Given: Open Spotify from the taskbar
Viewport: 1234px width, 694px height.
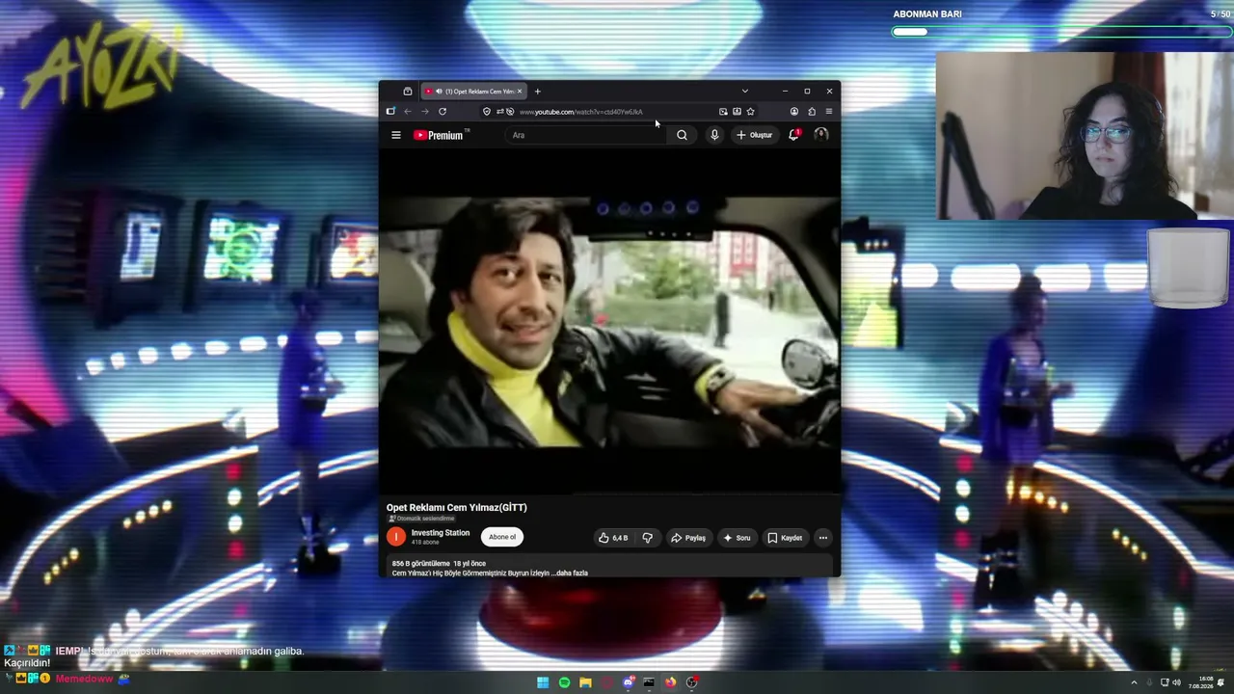Looking at the screenshot, I should tap(564, 682).
